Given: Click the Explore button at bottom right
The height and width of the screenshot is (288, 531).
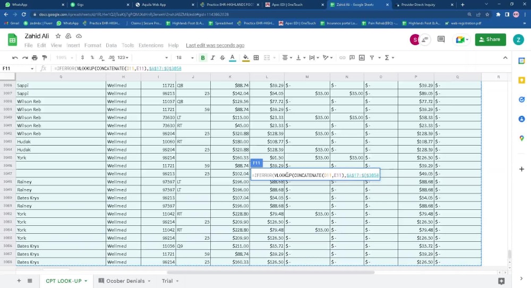Looking at the screenshot, I should pos(501,281).
